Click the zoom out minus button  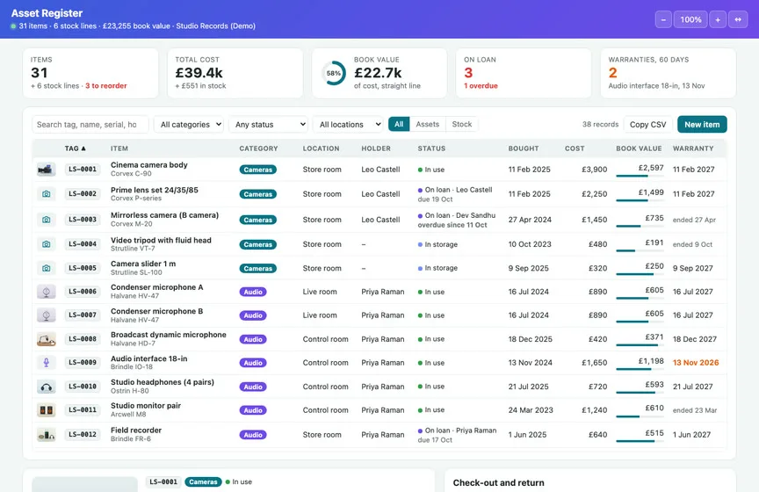pyautogui.click(x=663, y=19)
